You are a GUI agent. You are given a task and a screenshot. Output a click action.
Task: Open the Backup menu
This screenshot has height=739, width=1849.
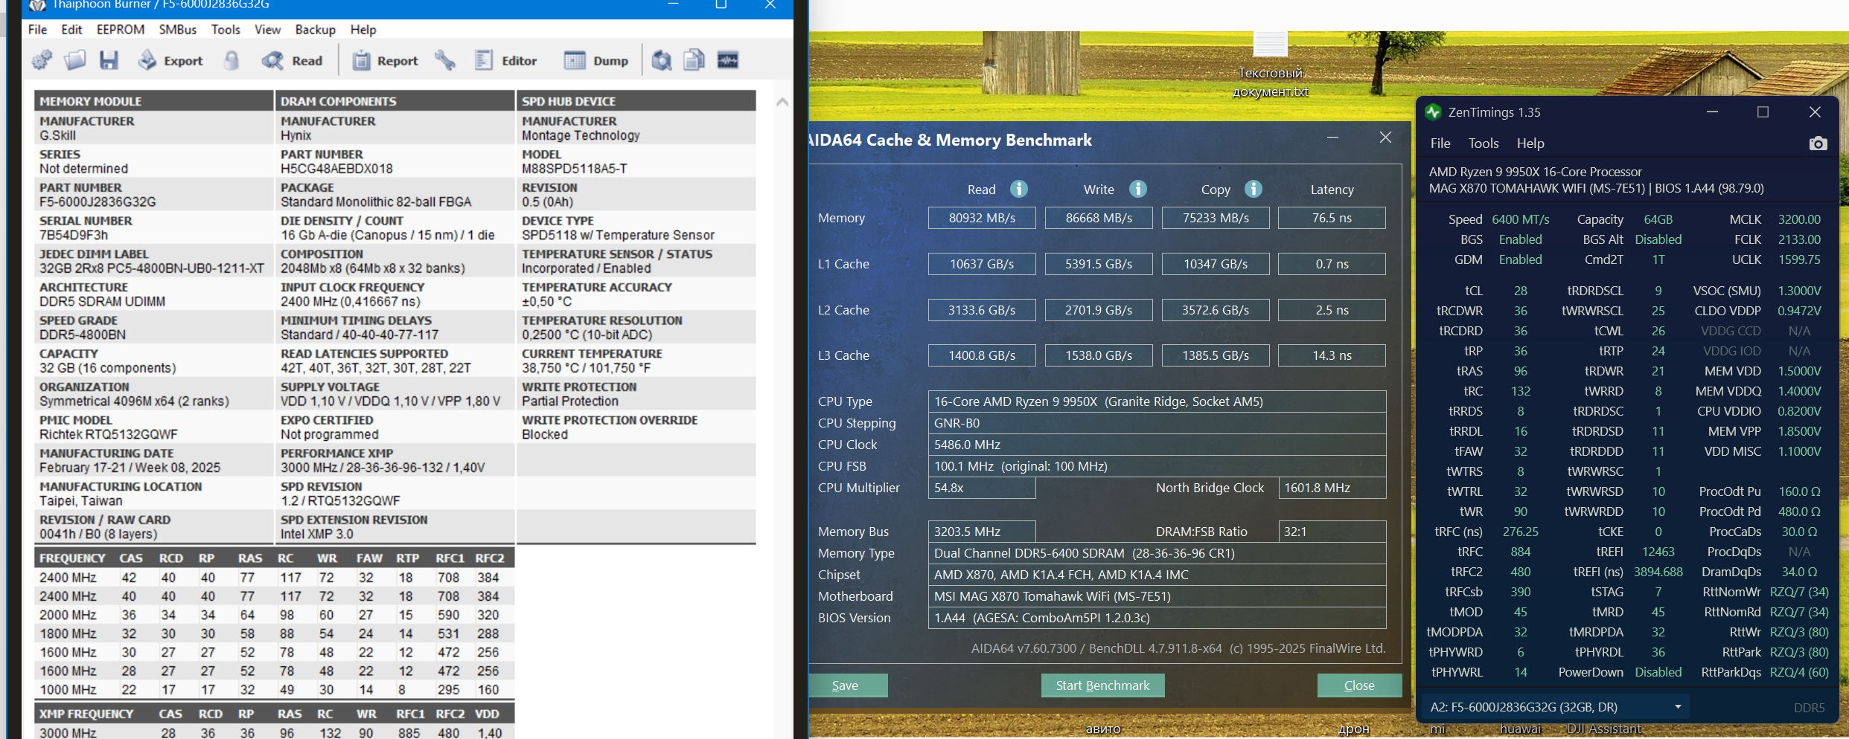click(x=316, y=30)
